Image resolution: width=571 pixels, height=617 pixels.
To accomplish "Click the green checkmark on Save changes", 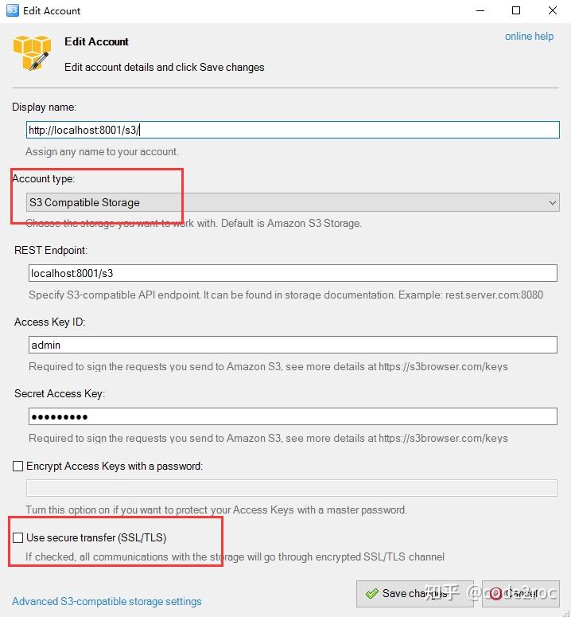I will [x=371, y=593].
